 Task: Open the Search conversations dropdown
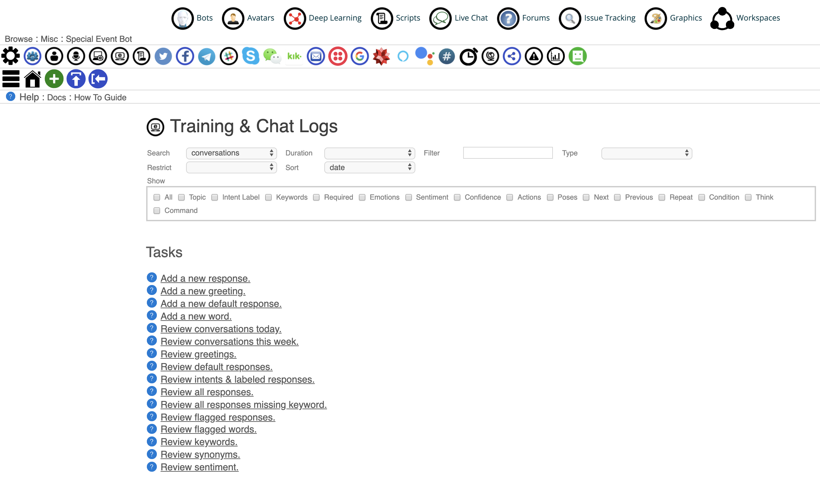click(x=231, y=153)
